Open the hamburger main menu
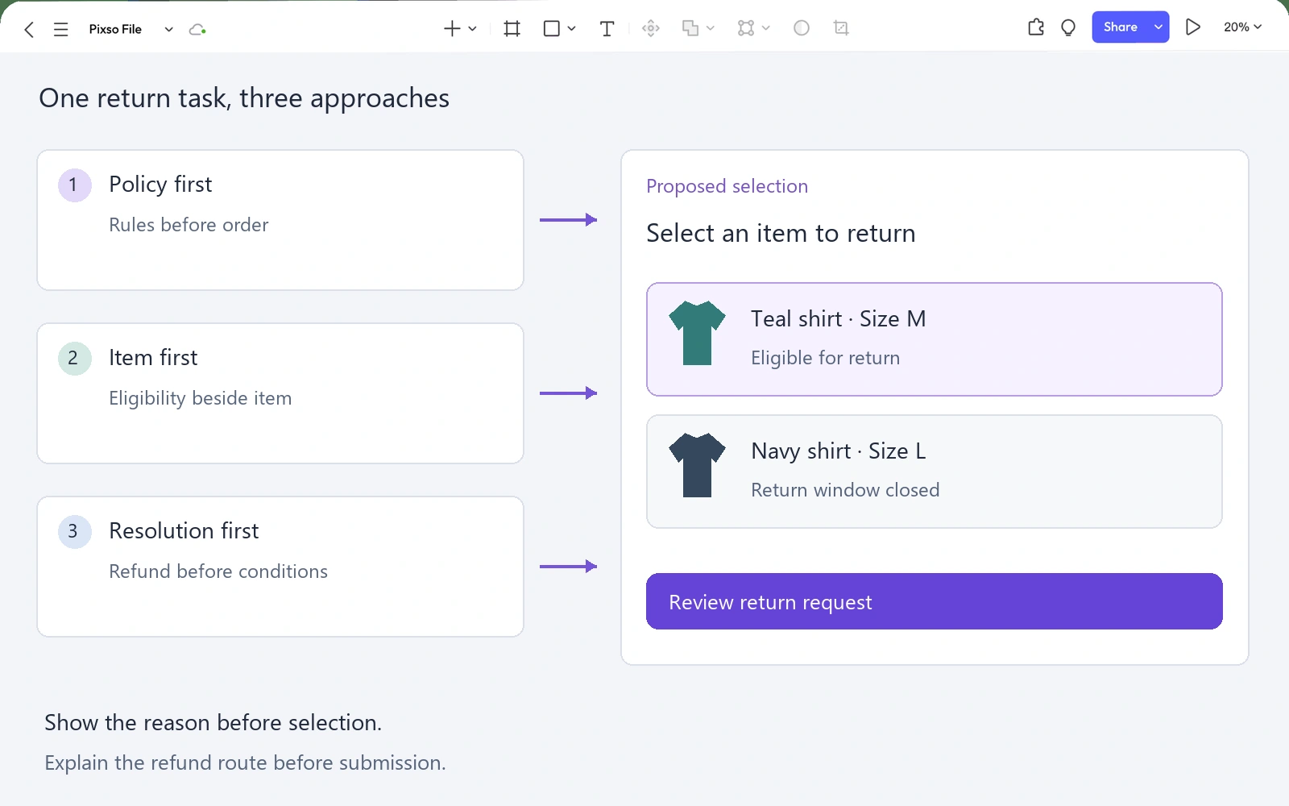 60,30
